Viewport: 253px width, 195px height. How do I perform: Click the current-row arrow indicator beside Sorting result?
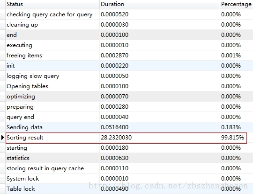[3, 138]
